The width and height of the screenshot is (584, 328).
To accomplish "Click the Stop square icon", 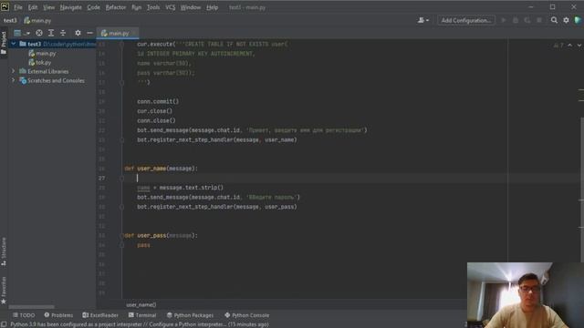I will 539,20.
